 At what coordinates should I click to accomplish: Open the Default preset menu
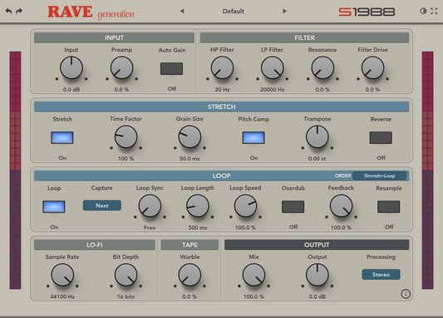(x=234, y=12)
